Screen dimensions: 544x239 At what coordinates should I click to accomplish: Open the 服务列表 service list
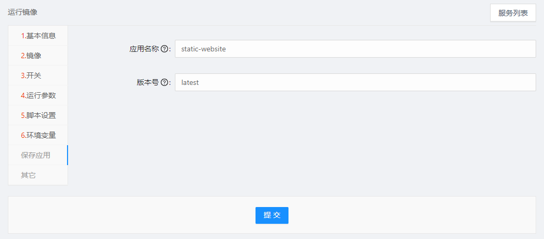(513, 13)
